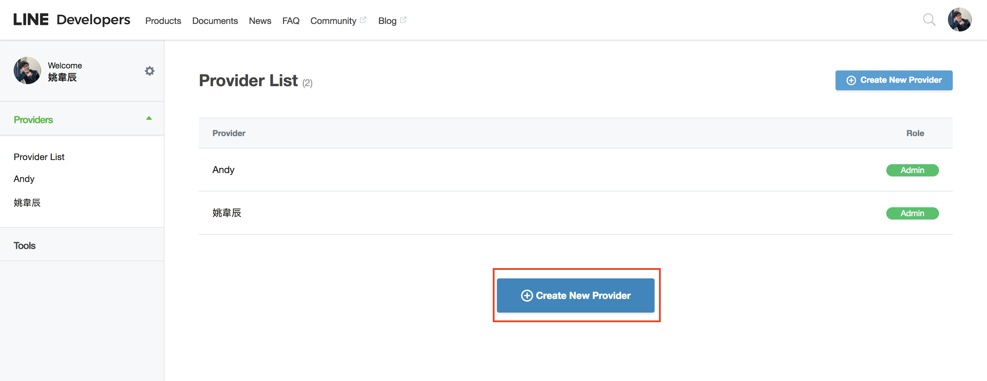Select Provider List in sidebar
This screenshot has width=987, height=381.
tap(39, 157)
